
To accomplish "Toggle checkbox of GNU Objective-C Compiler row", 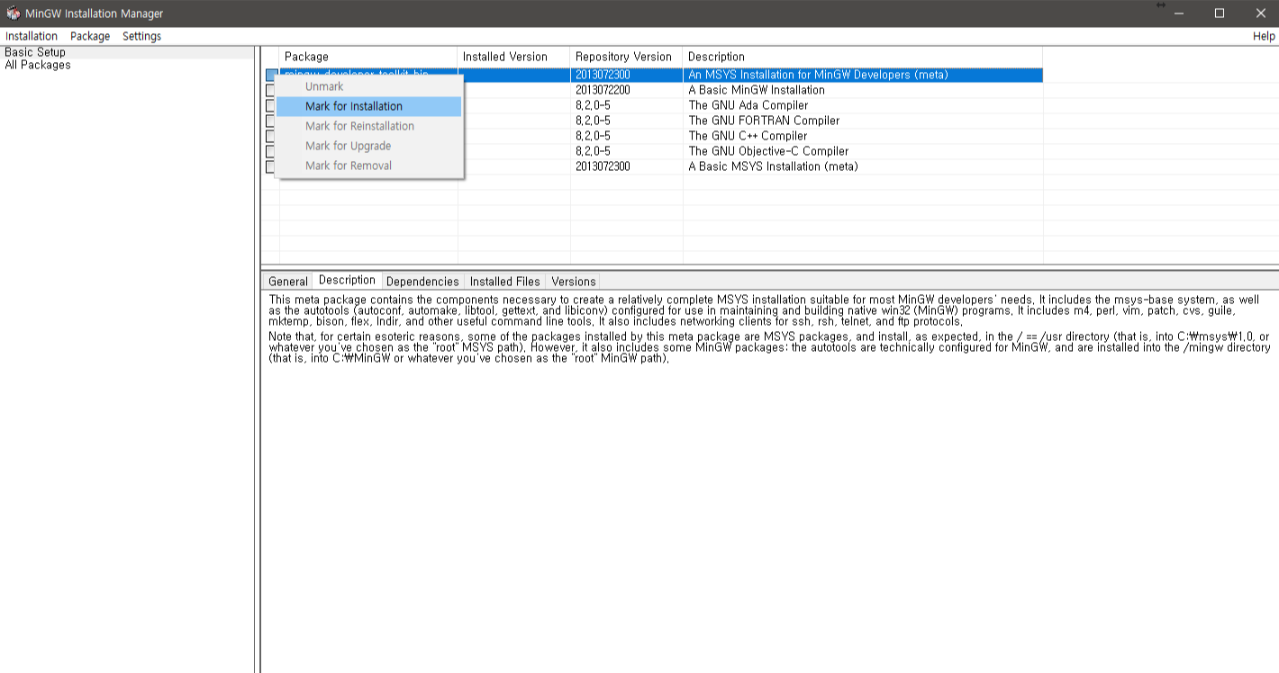I will point(270,151).
